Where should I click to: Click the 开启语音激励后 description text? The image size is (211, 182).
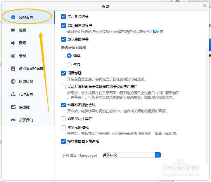tap(107, 79)
